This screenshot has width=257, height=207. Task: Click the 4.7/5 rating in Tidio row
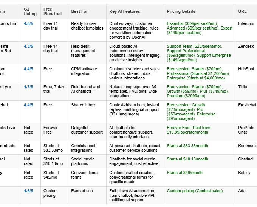pyautogui.click(x=28, y=87)
